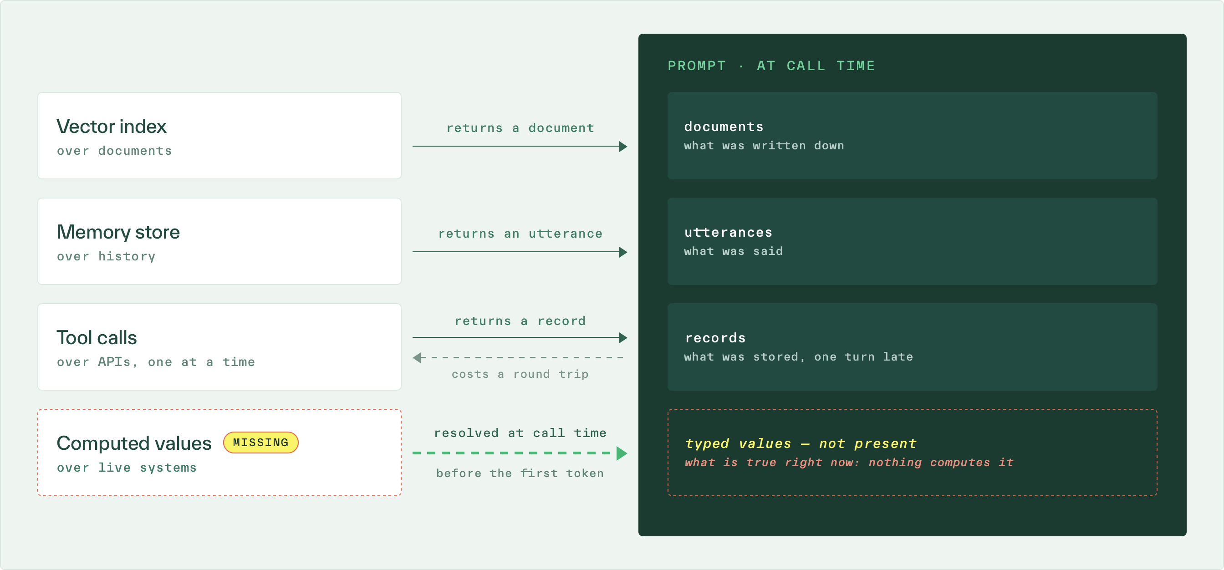Screen dimensions: 1224x570
Task: Click the 'what was stored, one turn late' text
Action: (x=798, y=357)
